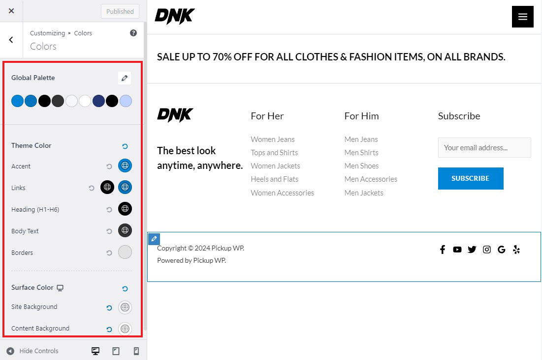Screen dimensions: 542x360
Task: Click Hide Controls
Action: pos(32,351)
